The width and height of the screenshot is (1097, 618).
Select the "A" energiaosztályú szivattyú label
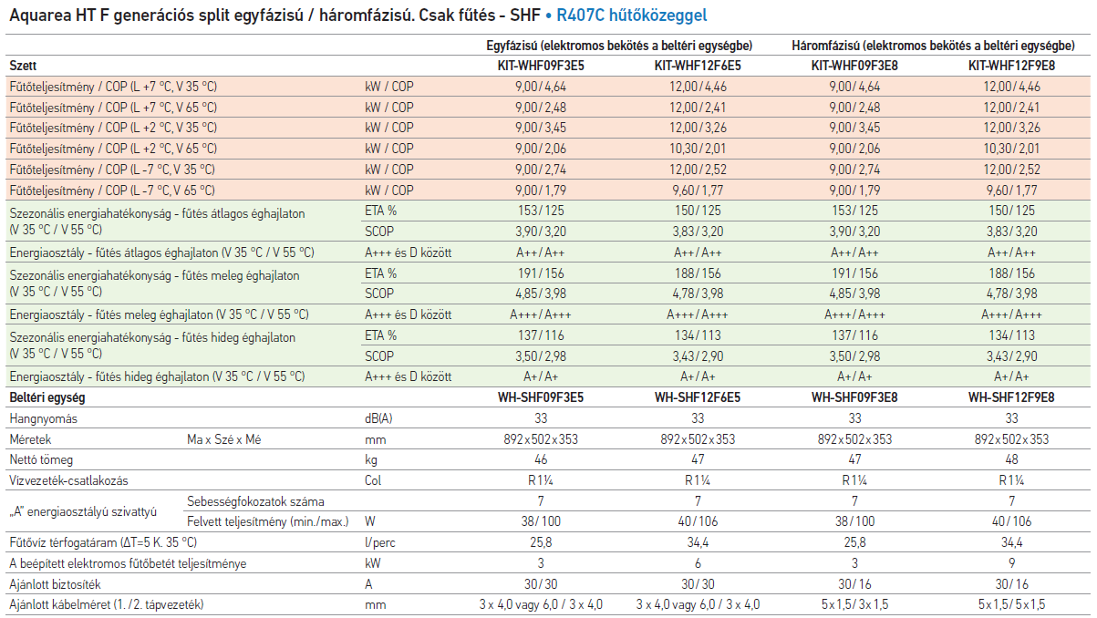85,511
